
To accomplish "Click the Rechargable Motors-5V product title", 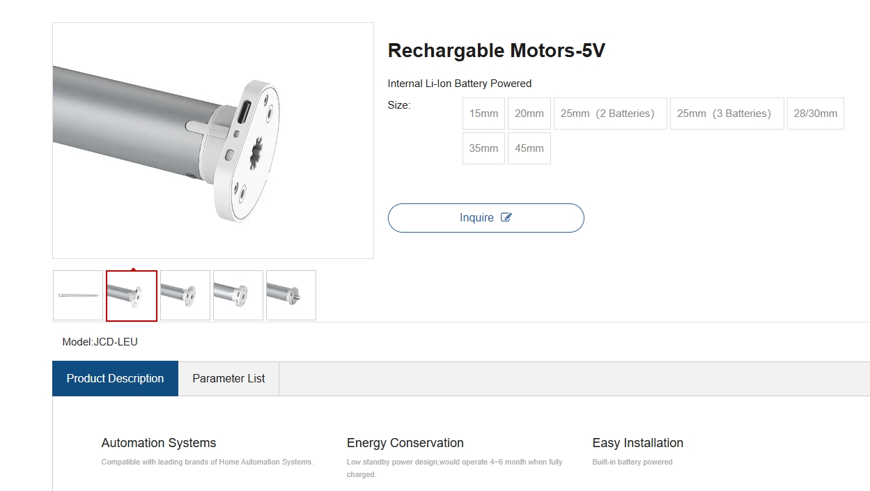I will tap(497, 51).
